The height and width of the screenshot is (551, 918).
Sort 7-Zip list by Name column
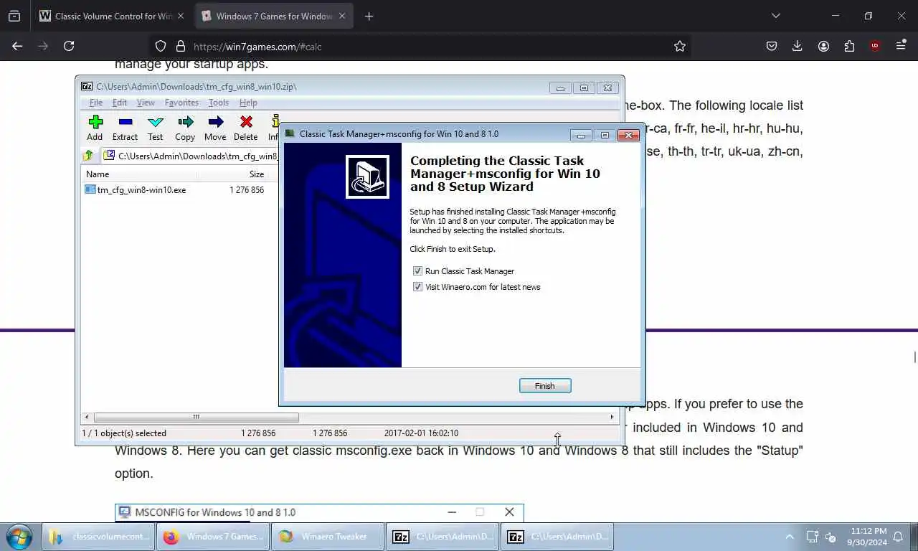tap(139, 174)
